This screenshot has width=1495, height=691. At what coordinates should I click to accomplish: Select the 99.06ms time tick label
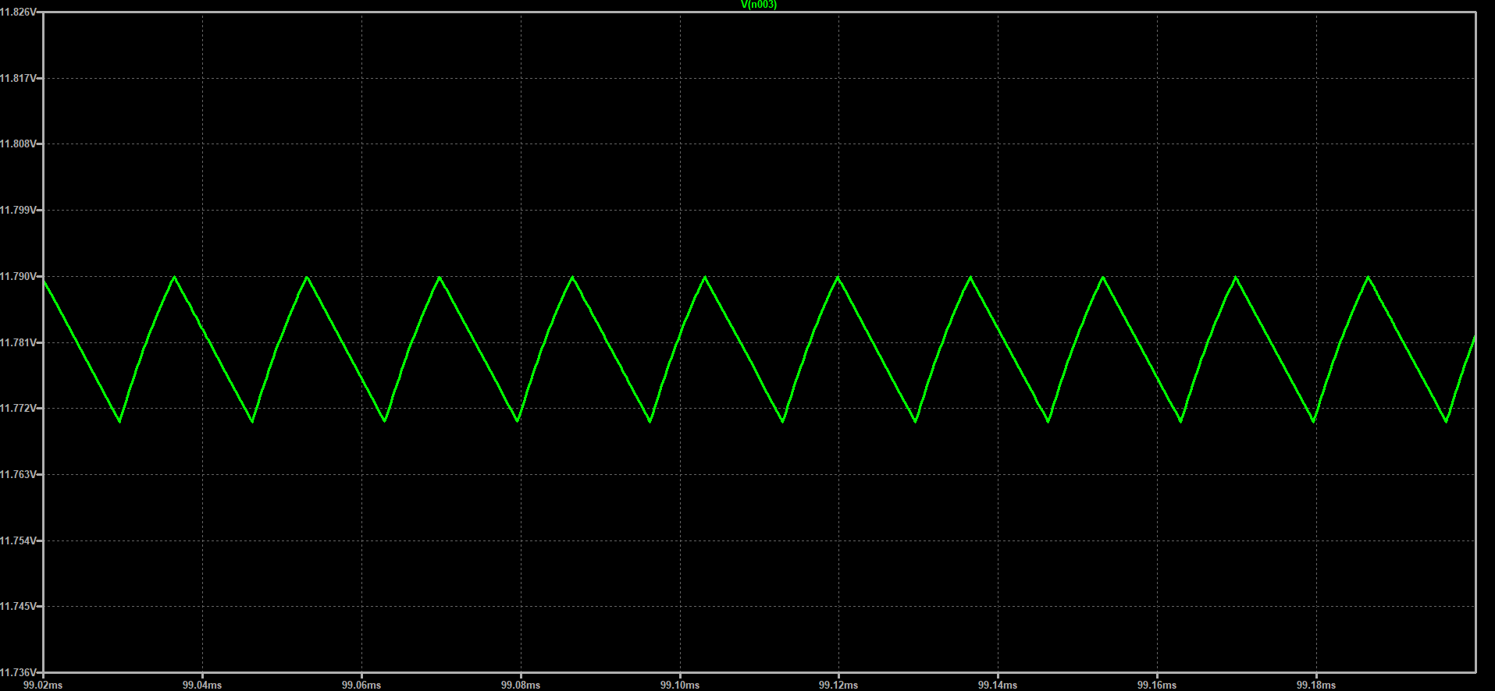361,685
